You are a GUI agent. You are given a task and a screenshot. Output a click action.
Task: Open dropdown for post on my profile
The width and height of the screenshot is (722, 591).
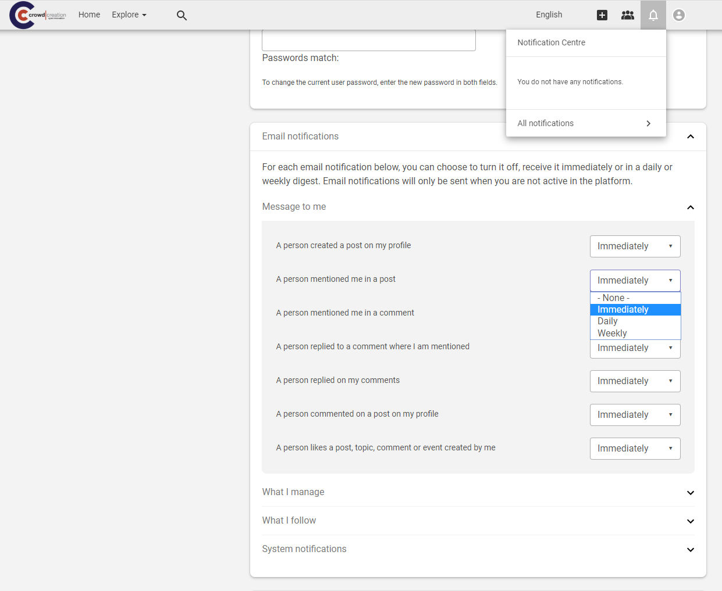635,246
